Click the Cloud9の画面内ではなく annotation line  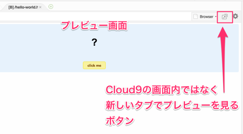(162, 89)
